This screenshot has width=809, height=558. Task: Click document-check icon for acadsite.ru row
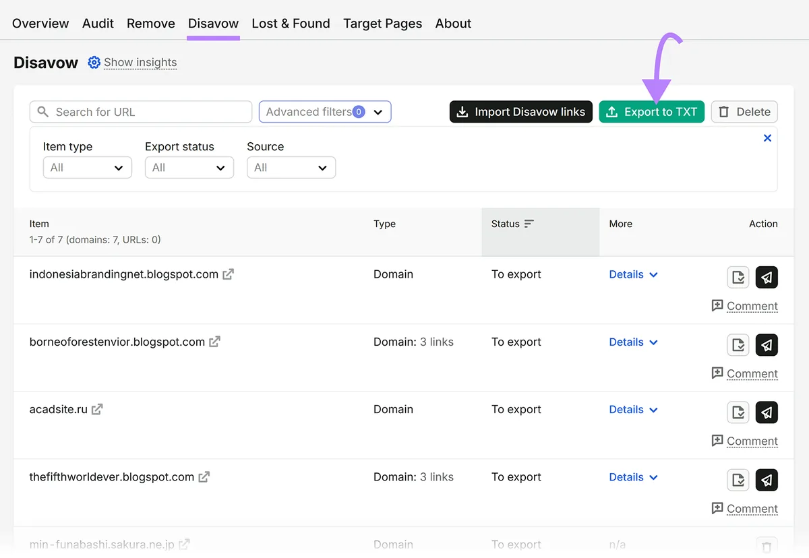click(x=738, y=412)
